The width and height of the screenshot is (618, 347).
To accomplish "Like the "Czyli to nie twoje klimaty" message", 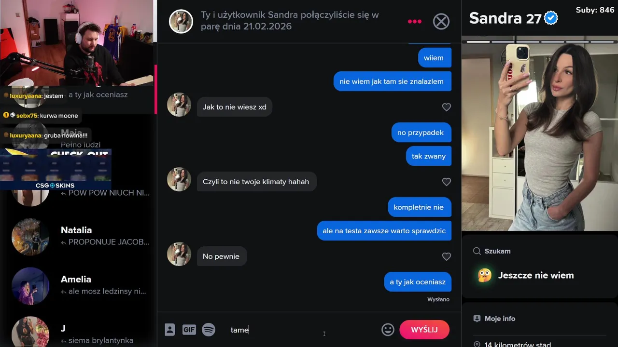I will pos(447,182).
